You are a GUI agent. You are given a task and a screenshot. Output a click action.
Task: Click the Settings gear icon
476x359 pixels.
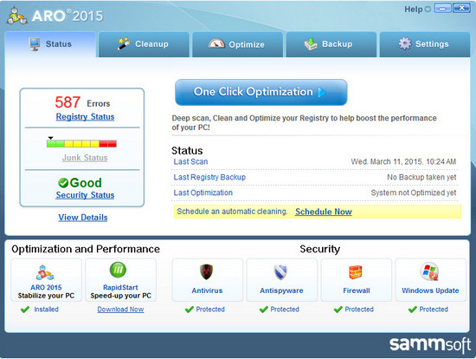(405, 44)
